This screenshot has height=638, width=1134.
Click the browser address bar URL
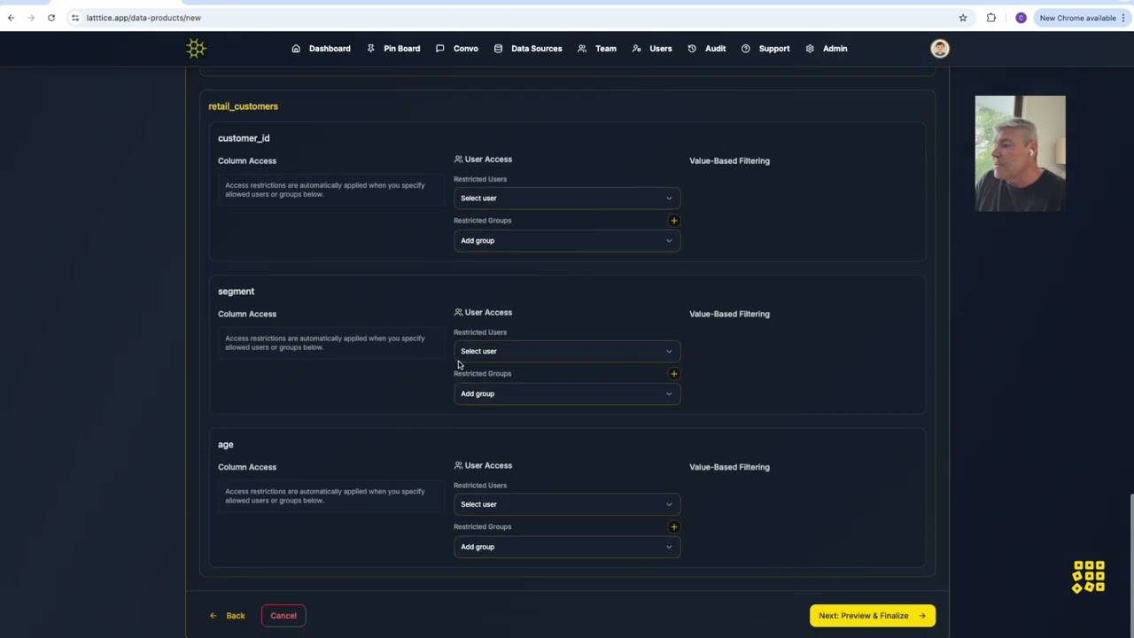point(144,18)
